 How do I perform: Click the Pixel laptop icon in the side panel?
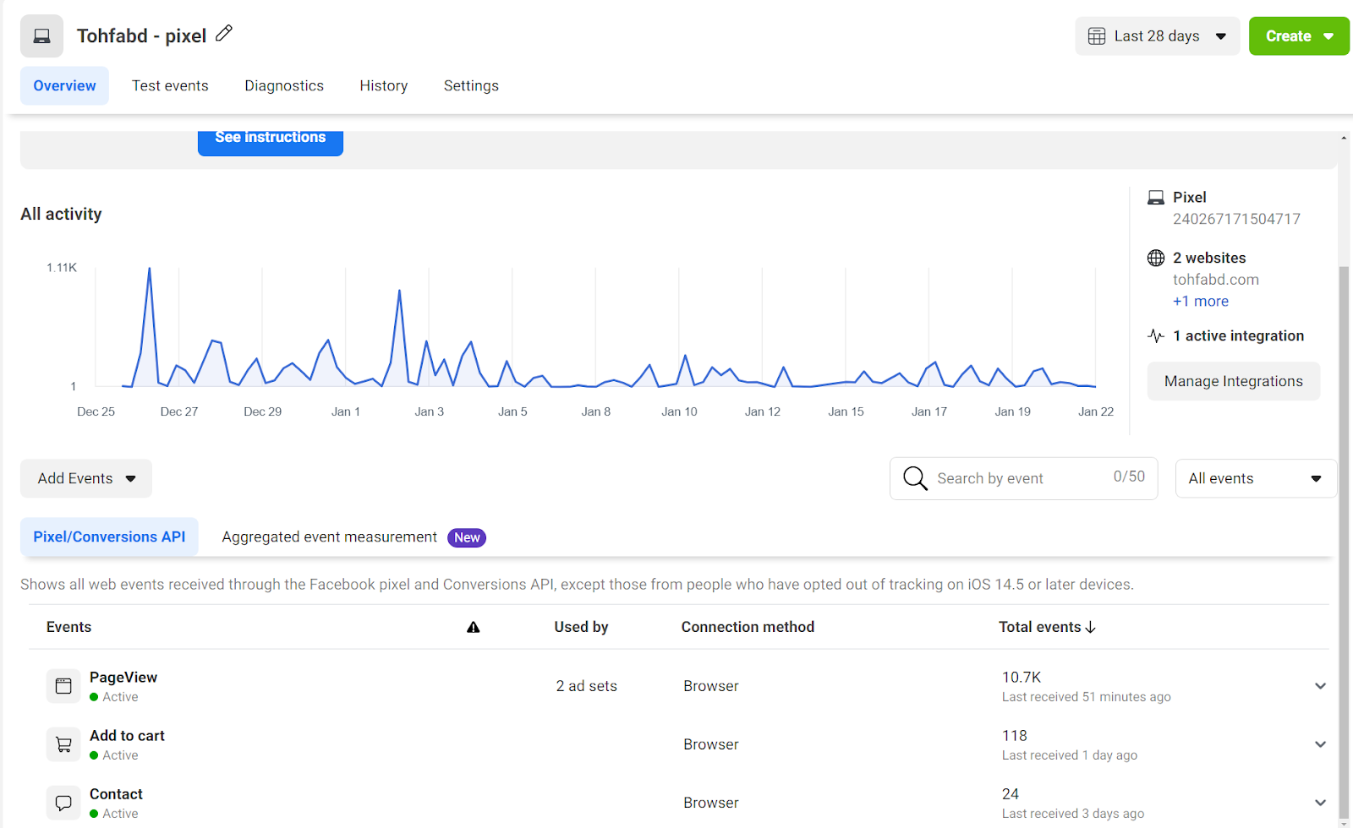(1156, 198)
